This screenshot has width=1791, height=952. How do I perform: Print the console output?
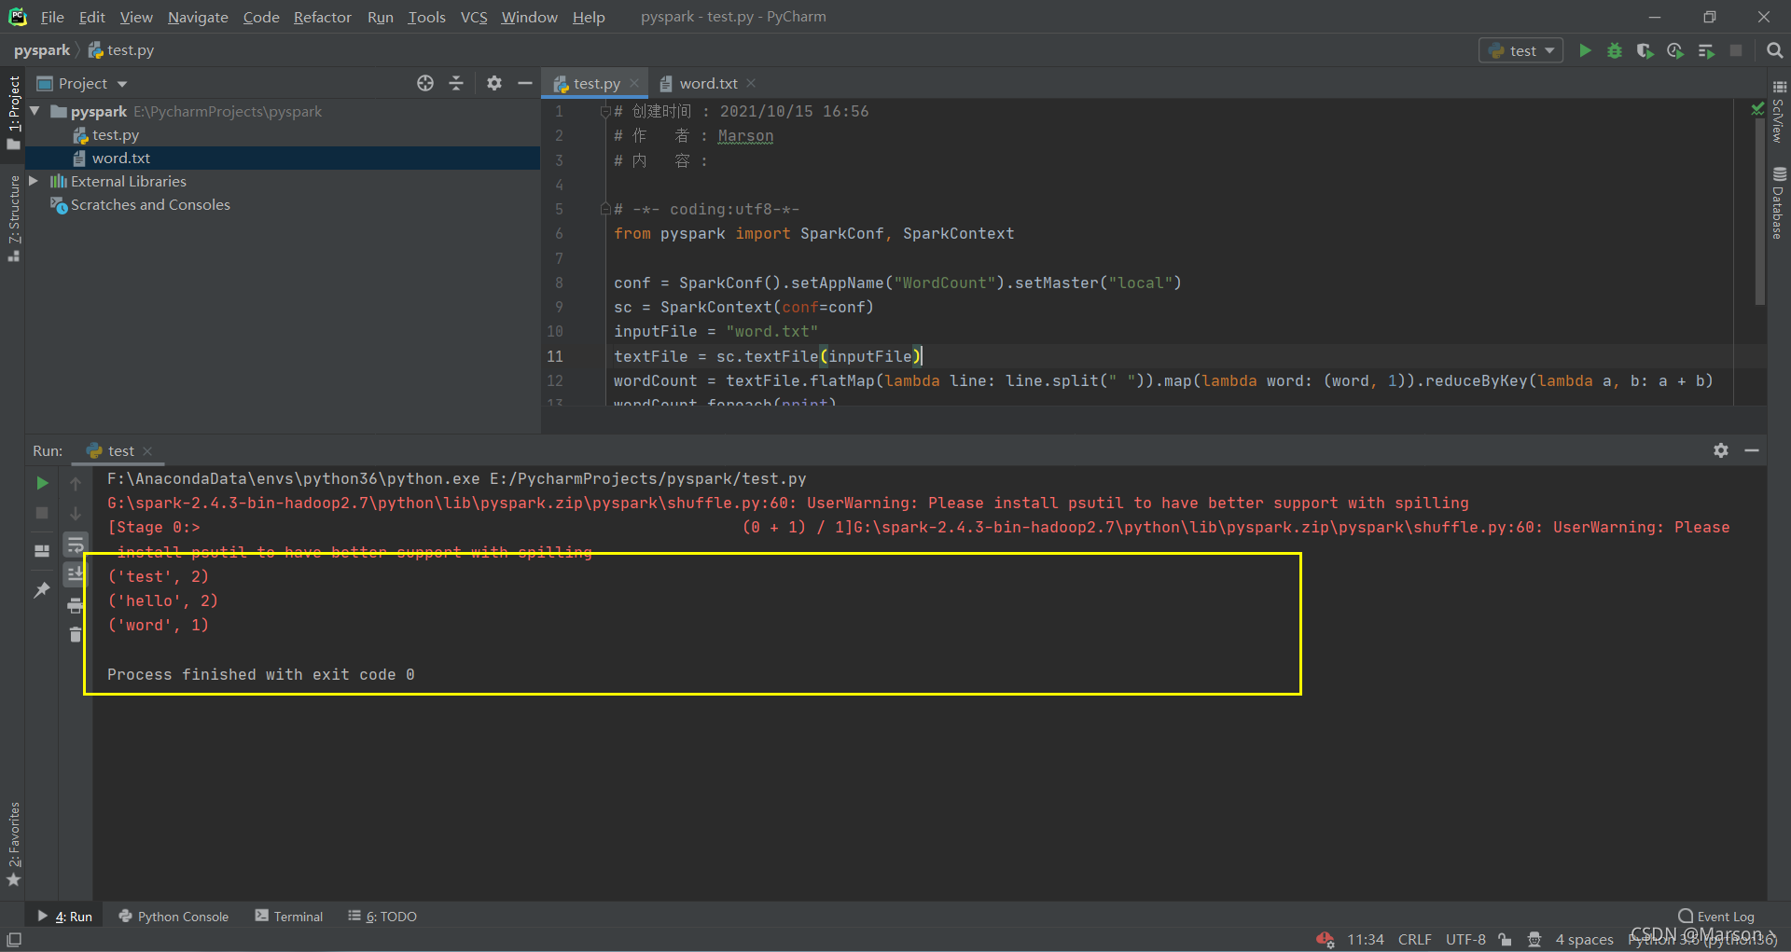76,605
